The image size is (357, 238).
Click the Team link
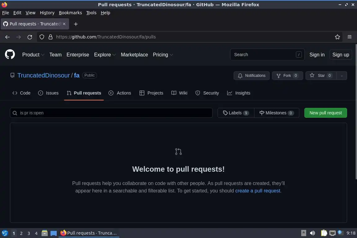(x=55, y=55)
